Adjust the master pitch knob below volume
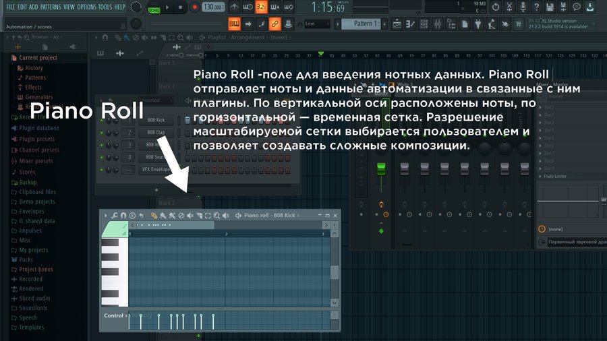The height and width of the screenshot is (341, 607). [x=136, y=24]
